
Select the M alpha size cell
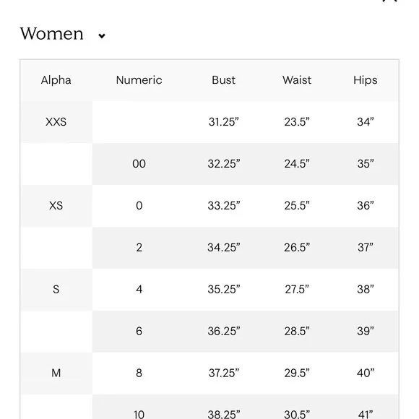click(x=56, y=373)
